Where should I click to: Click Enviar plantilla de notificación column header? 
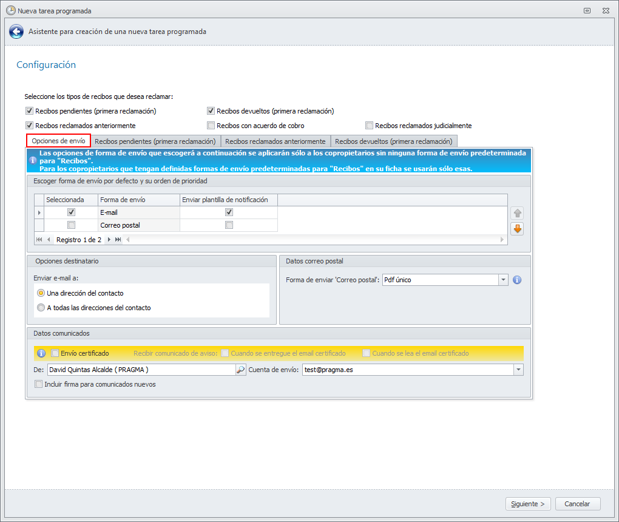pos(229,200)
